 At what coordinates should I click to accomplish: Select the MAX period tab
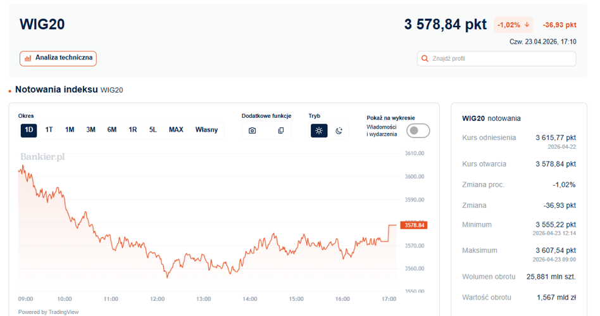176,130
